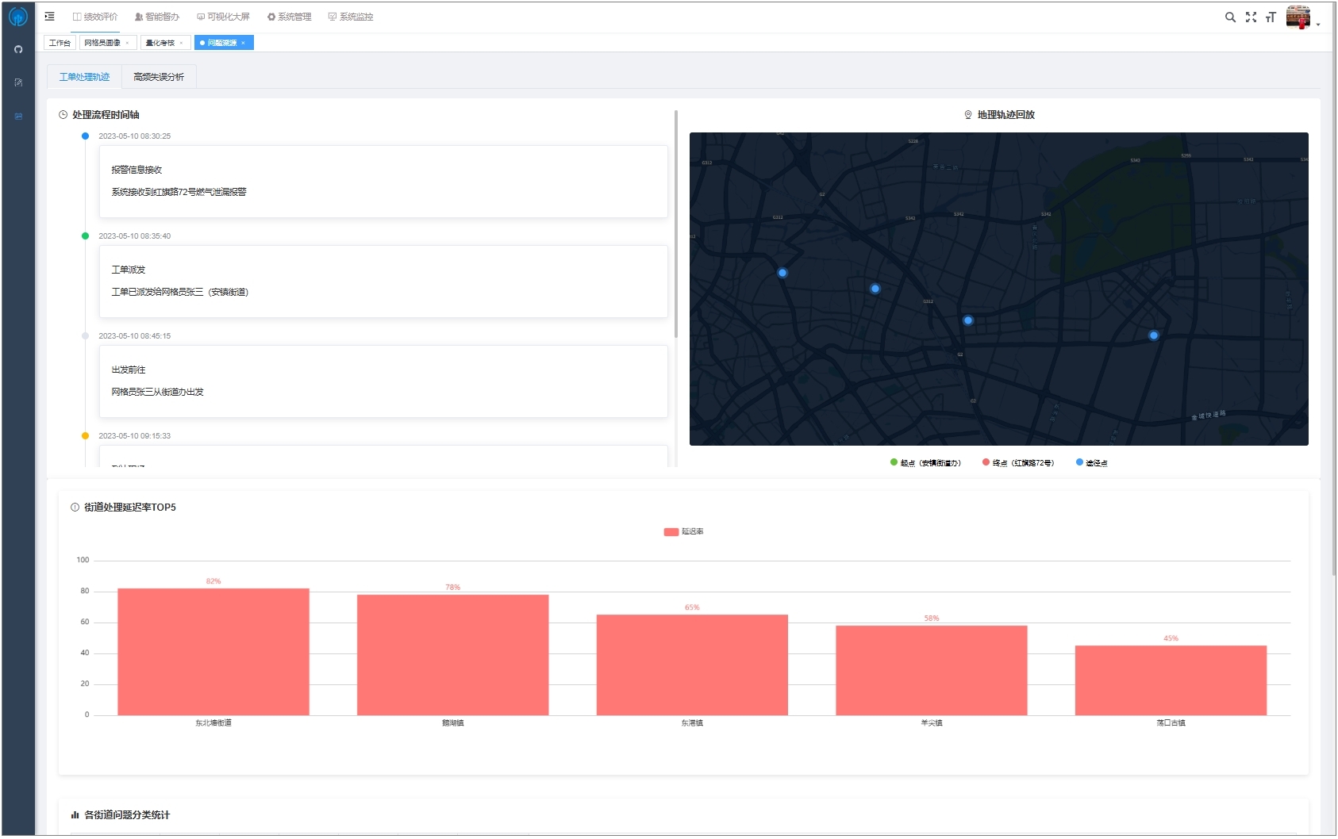Image resolution: width=1338 pixels, height=839 pixels.
Task: Open the search magnifier icon
Action: click(1230, 17)
